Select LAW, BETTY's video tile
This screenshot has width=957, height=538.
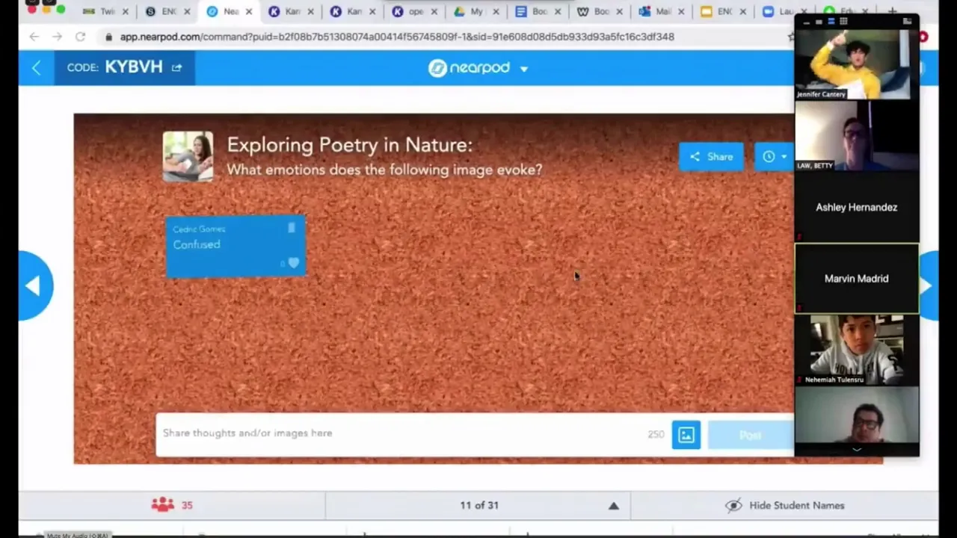tap(857, 136)
